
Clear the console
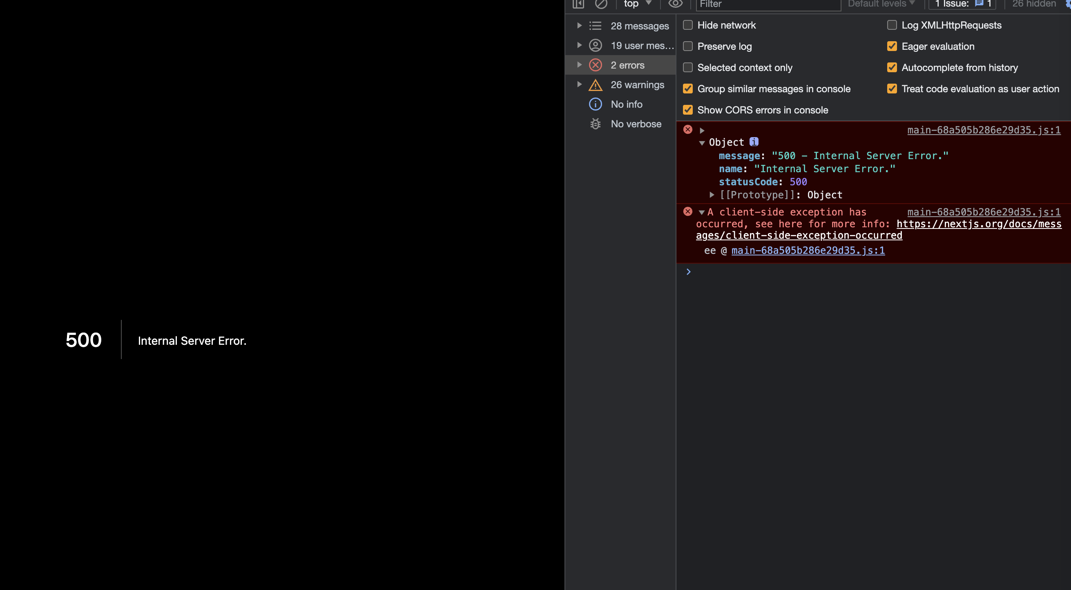click(x=601, y=4)
